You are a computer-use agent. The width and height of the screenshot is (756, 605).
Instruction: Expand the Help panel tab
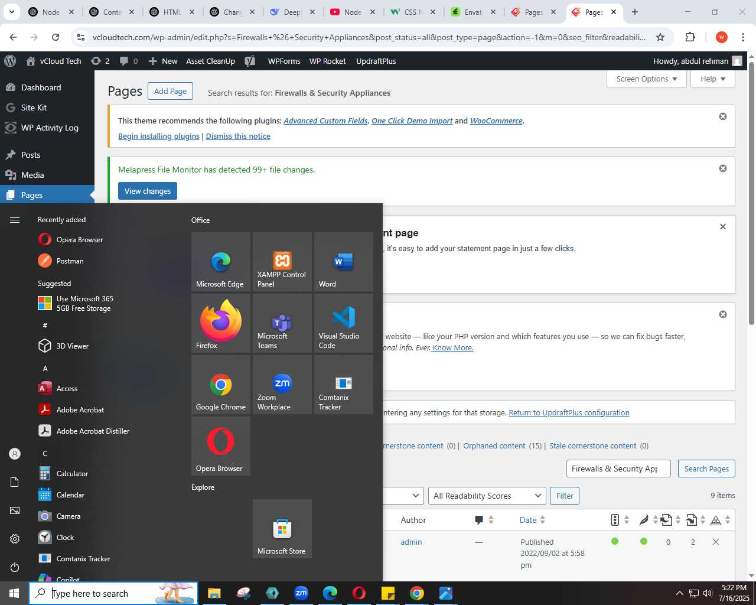pos(713,79)
